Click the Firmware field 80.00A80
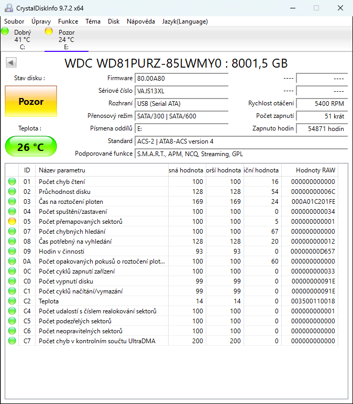This screenshot has height=404, width=353. click(x=182, y=78)
